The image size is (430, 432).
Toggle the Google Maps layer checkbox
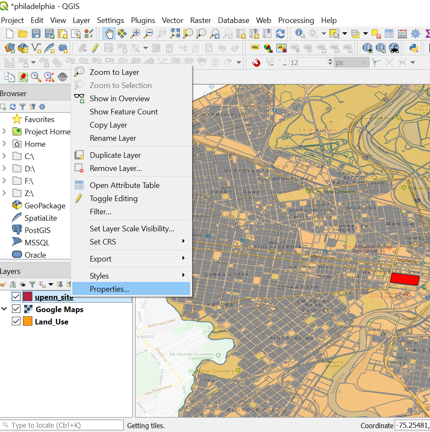click(16, 309)
